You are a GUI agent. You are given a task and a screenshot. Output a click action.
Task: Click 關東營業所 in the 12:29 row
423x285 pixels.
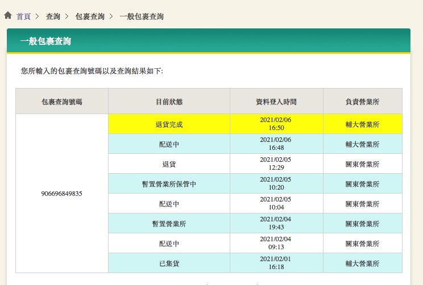click(363, 164)
